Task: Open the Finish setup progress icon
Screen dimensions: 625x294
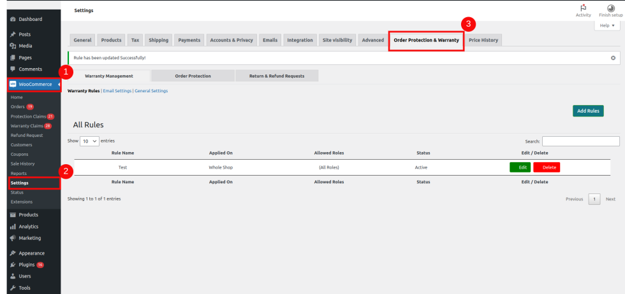Action: [611, 8]
